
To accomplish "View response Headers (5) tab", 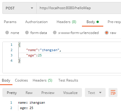I will point(43,80).
